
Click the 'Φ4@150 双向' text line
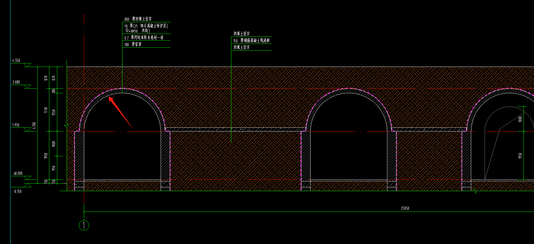pyautogui.click(x=138, y=31)
